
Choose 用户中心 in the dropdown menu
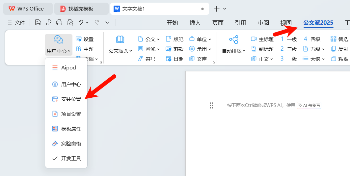point(66,84)
